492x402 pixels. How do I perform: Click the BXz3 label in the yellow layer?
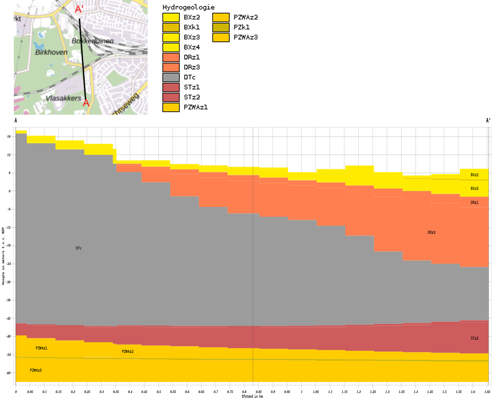point(474,188)
